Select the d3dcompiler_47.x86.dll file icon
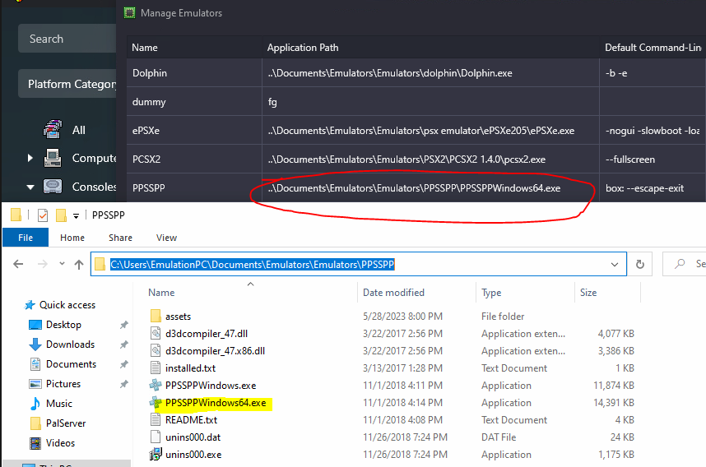706x467 pixels. 156,350
